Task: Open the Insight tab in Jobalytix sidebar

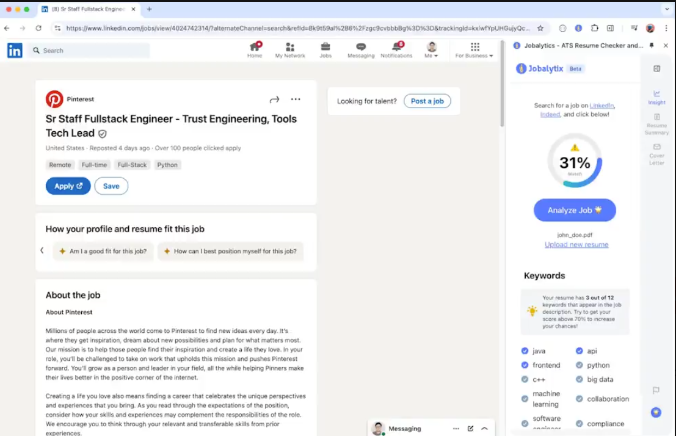Action: coord(656,98)
